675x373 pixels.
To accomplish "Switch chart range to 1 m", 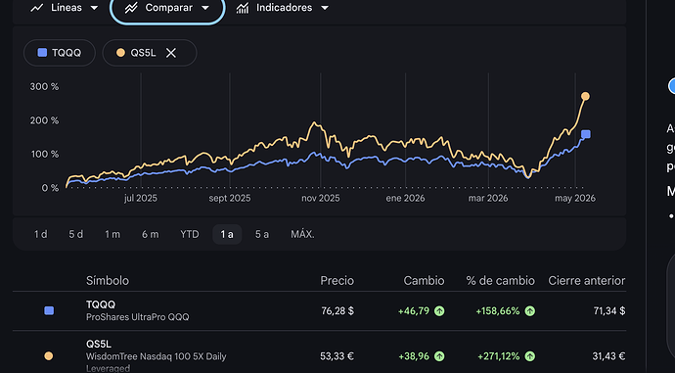I will tap(112, 234).
